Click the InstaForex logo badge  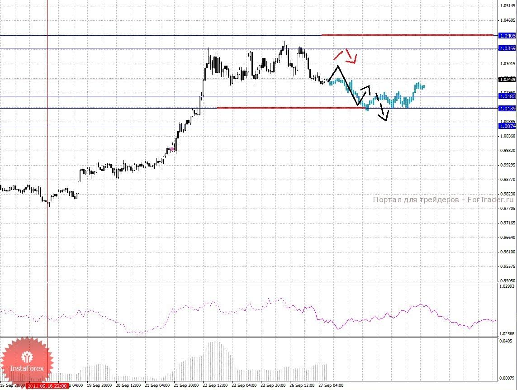coord(26,362)
